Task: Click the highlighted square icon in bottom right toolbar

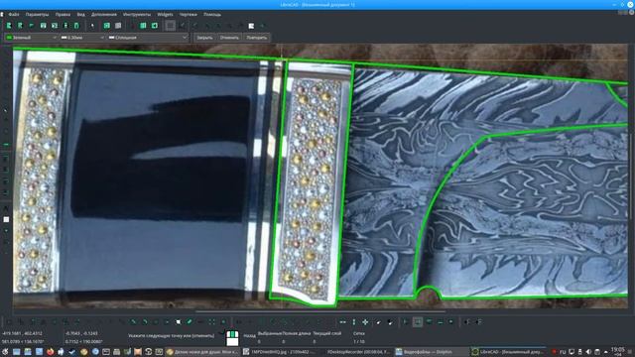Action: point(417,321)
